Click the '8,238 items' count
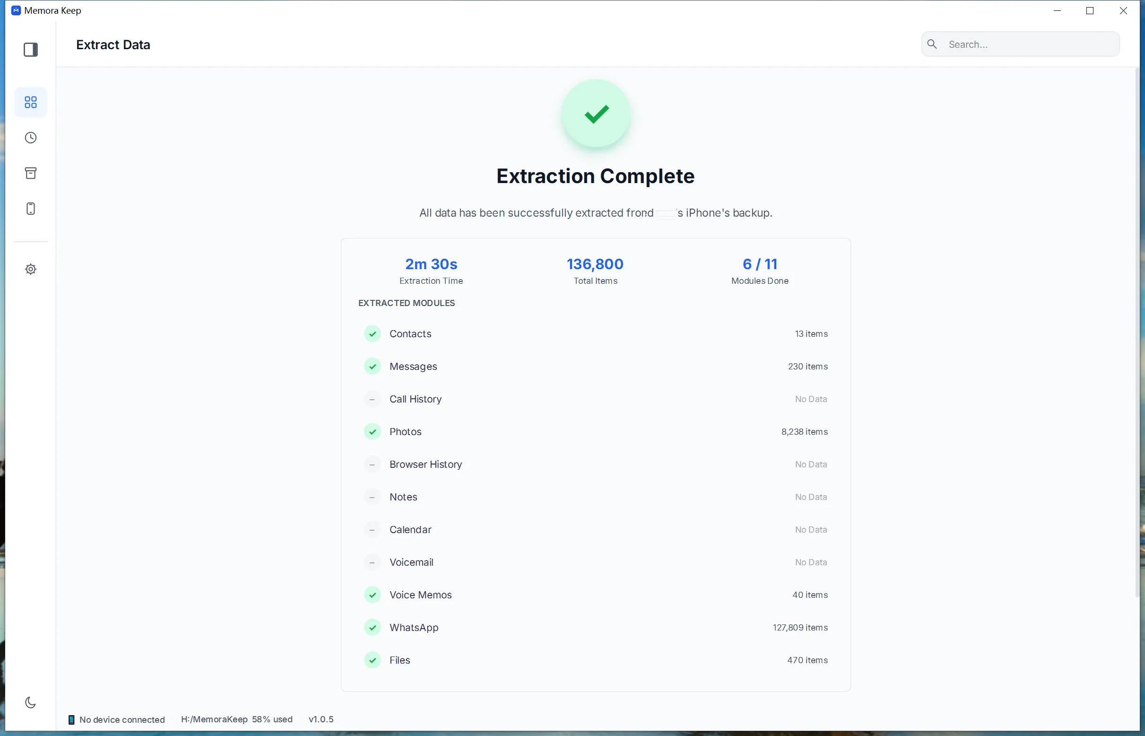Image resolution: width=1145 pixels, height=736 pixels. click(805, 431)
